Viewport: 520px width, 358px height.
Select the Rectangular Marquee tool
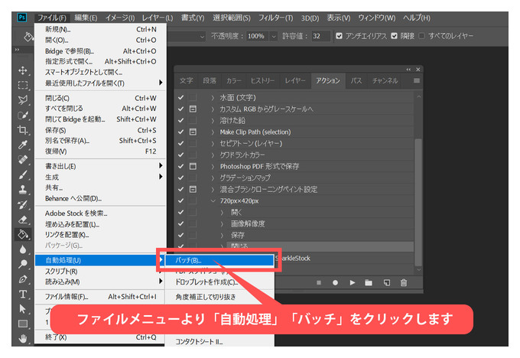pyautogui.click(x=22, y=85)
